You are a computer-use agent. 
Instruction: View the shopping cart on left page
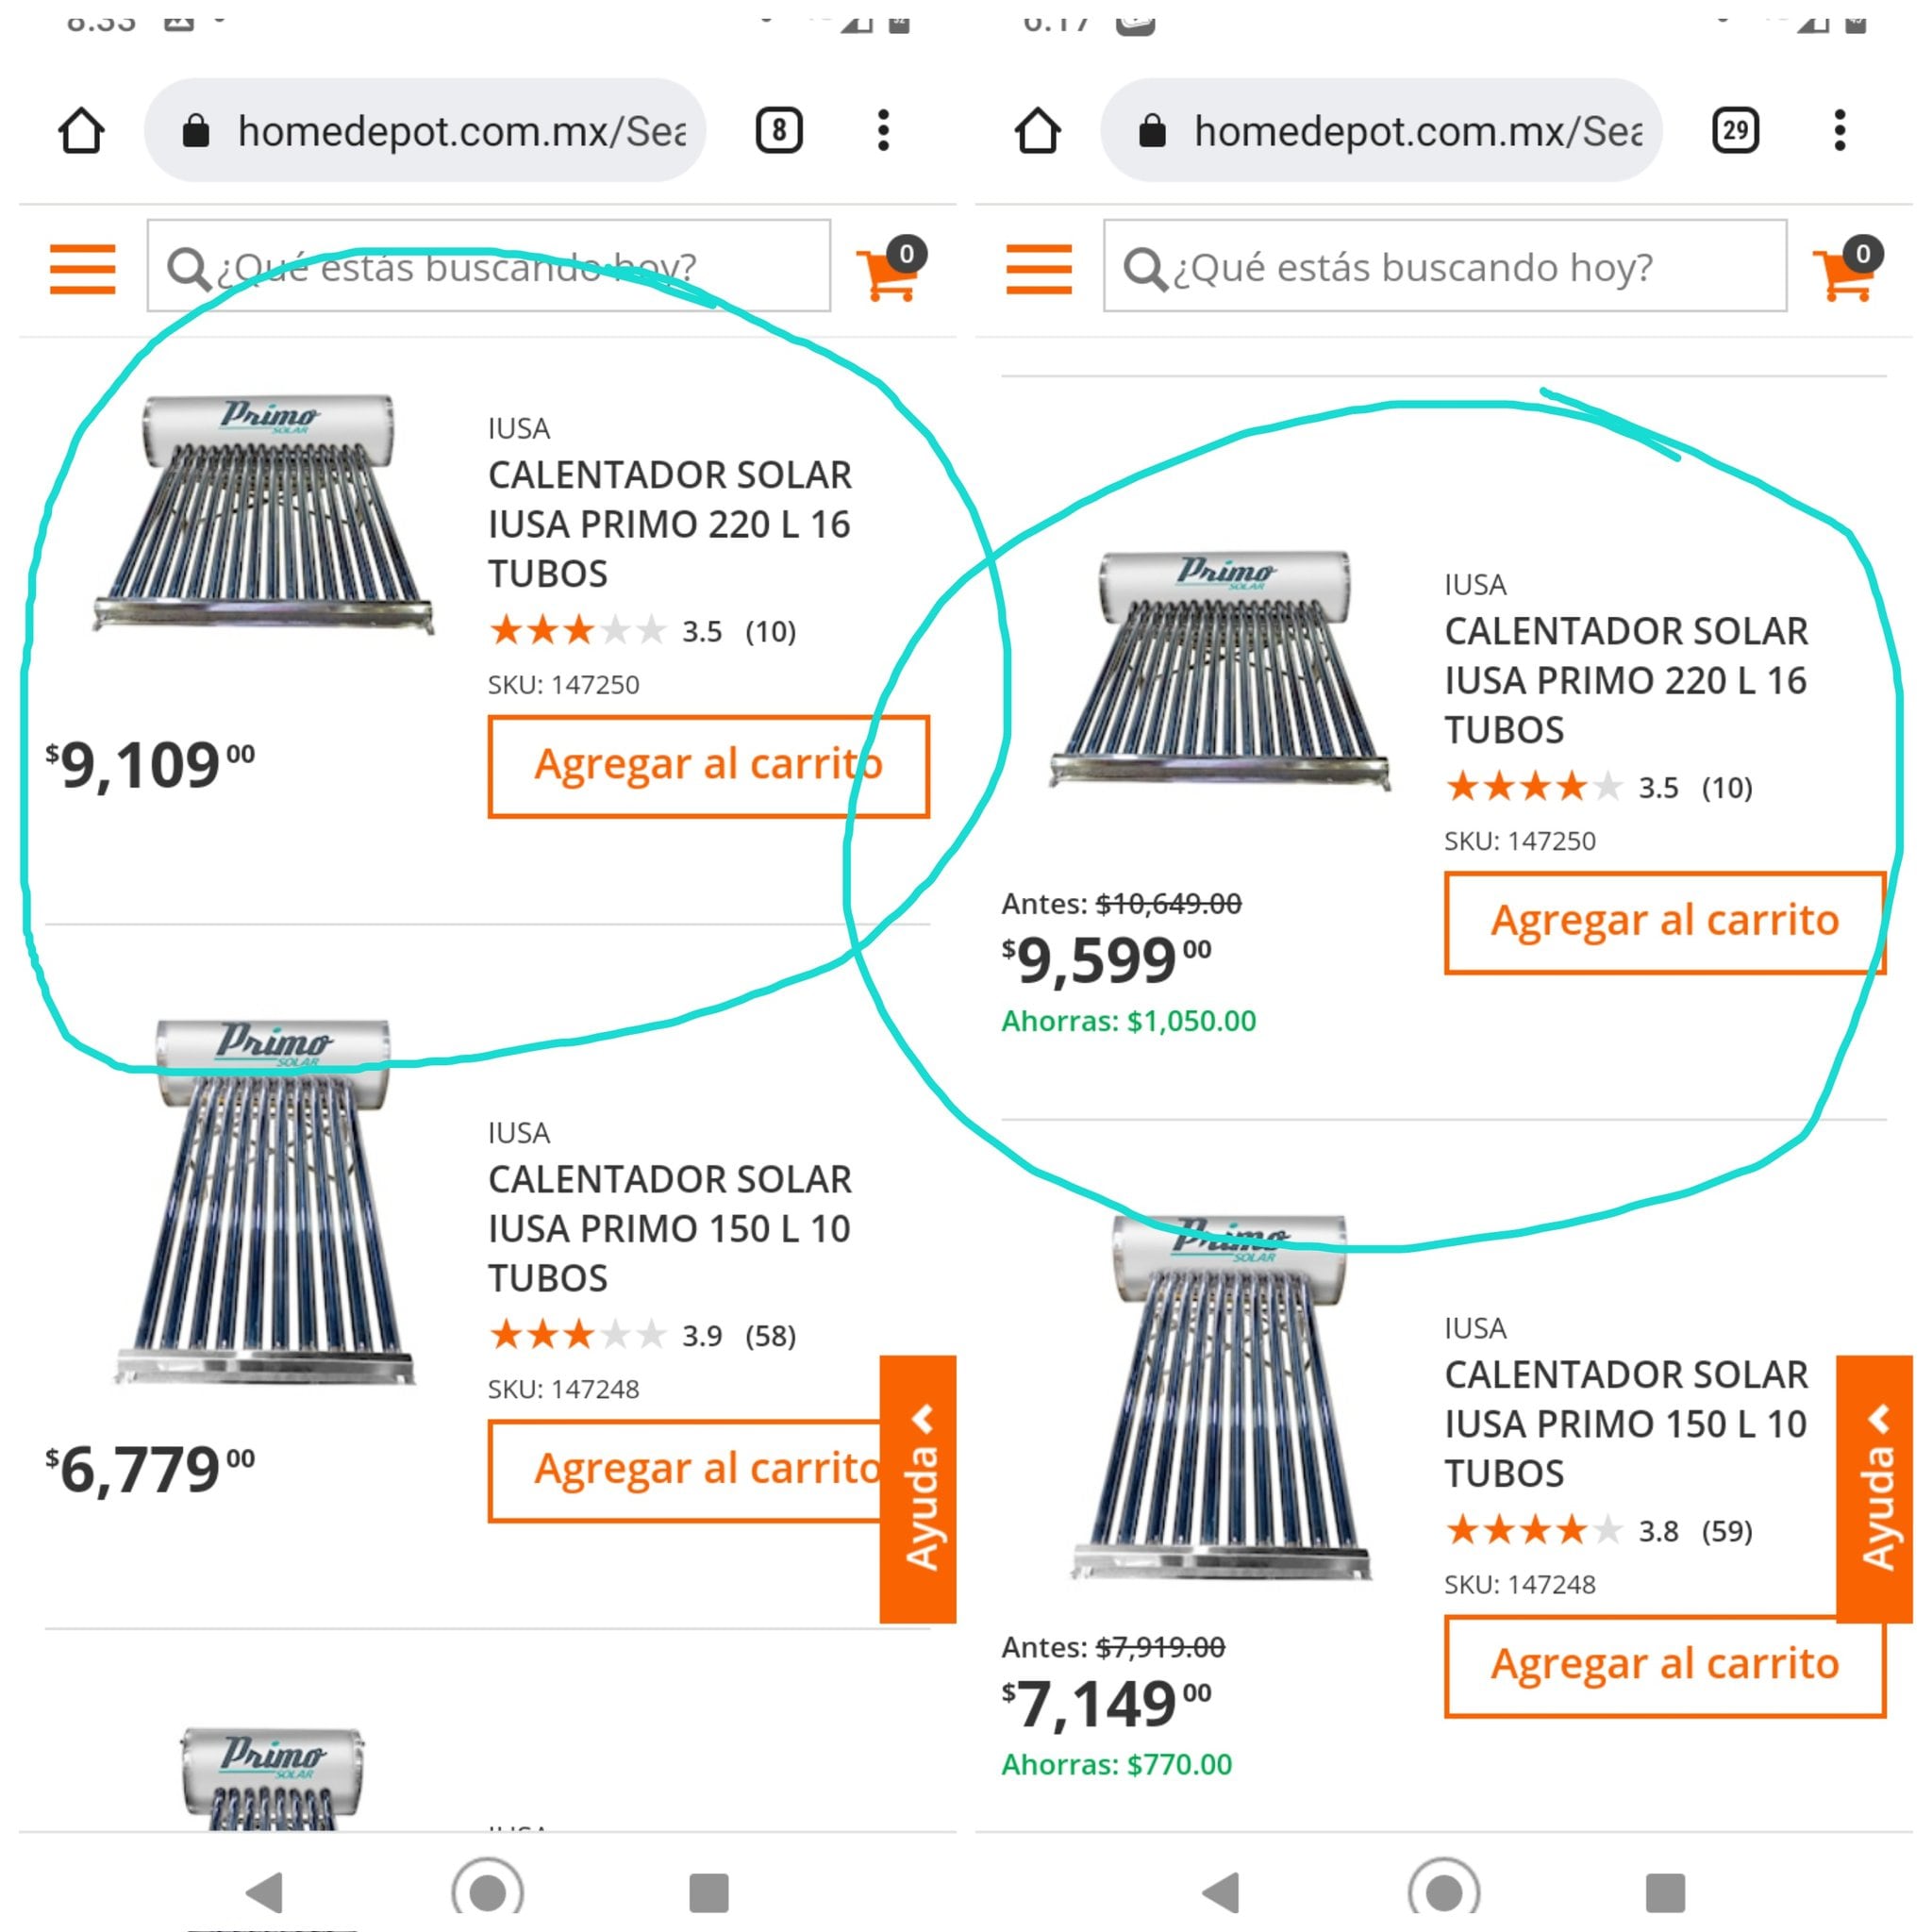[889, 268]
